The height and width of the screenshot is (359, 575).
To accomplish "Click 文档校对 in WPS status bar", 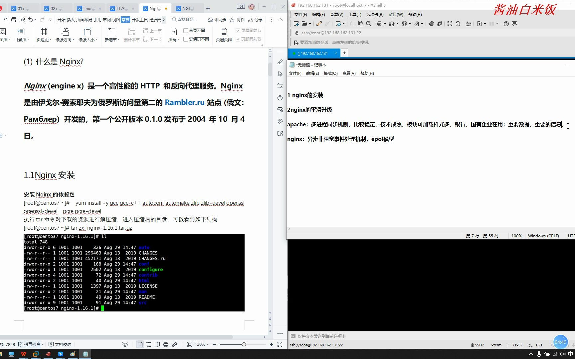I will pyautogui.click(x=60, y=344).
